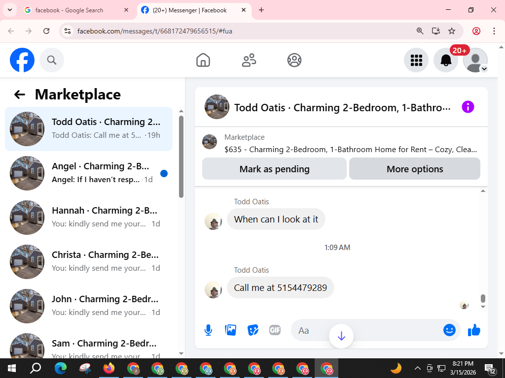Click the address bar URL
Viewport: 505px width, 378px height.
[x=154, y=31]
